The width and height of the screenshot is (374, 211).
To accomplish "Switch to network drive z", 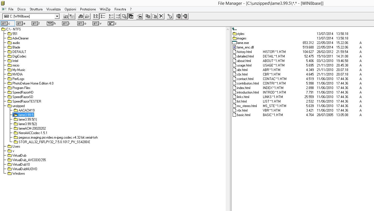I will [x=113, y=23].
